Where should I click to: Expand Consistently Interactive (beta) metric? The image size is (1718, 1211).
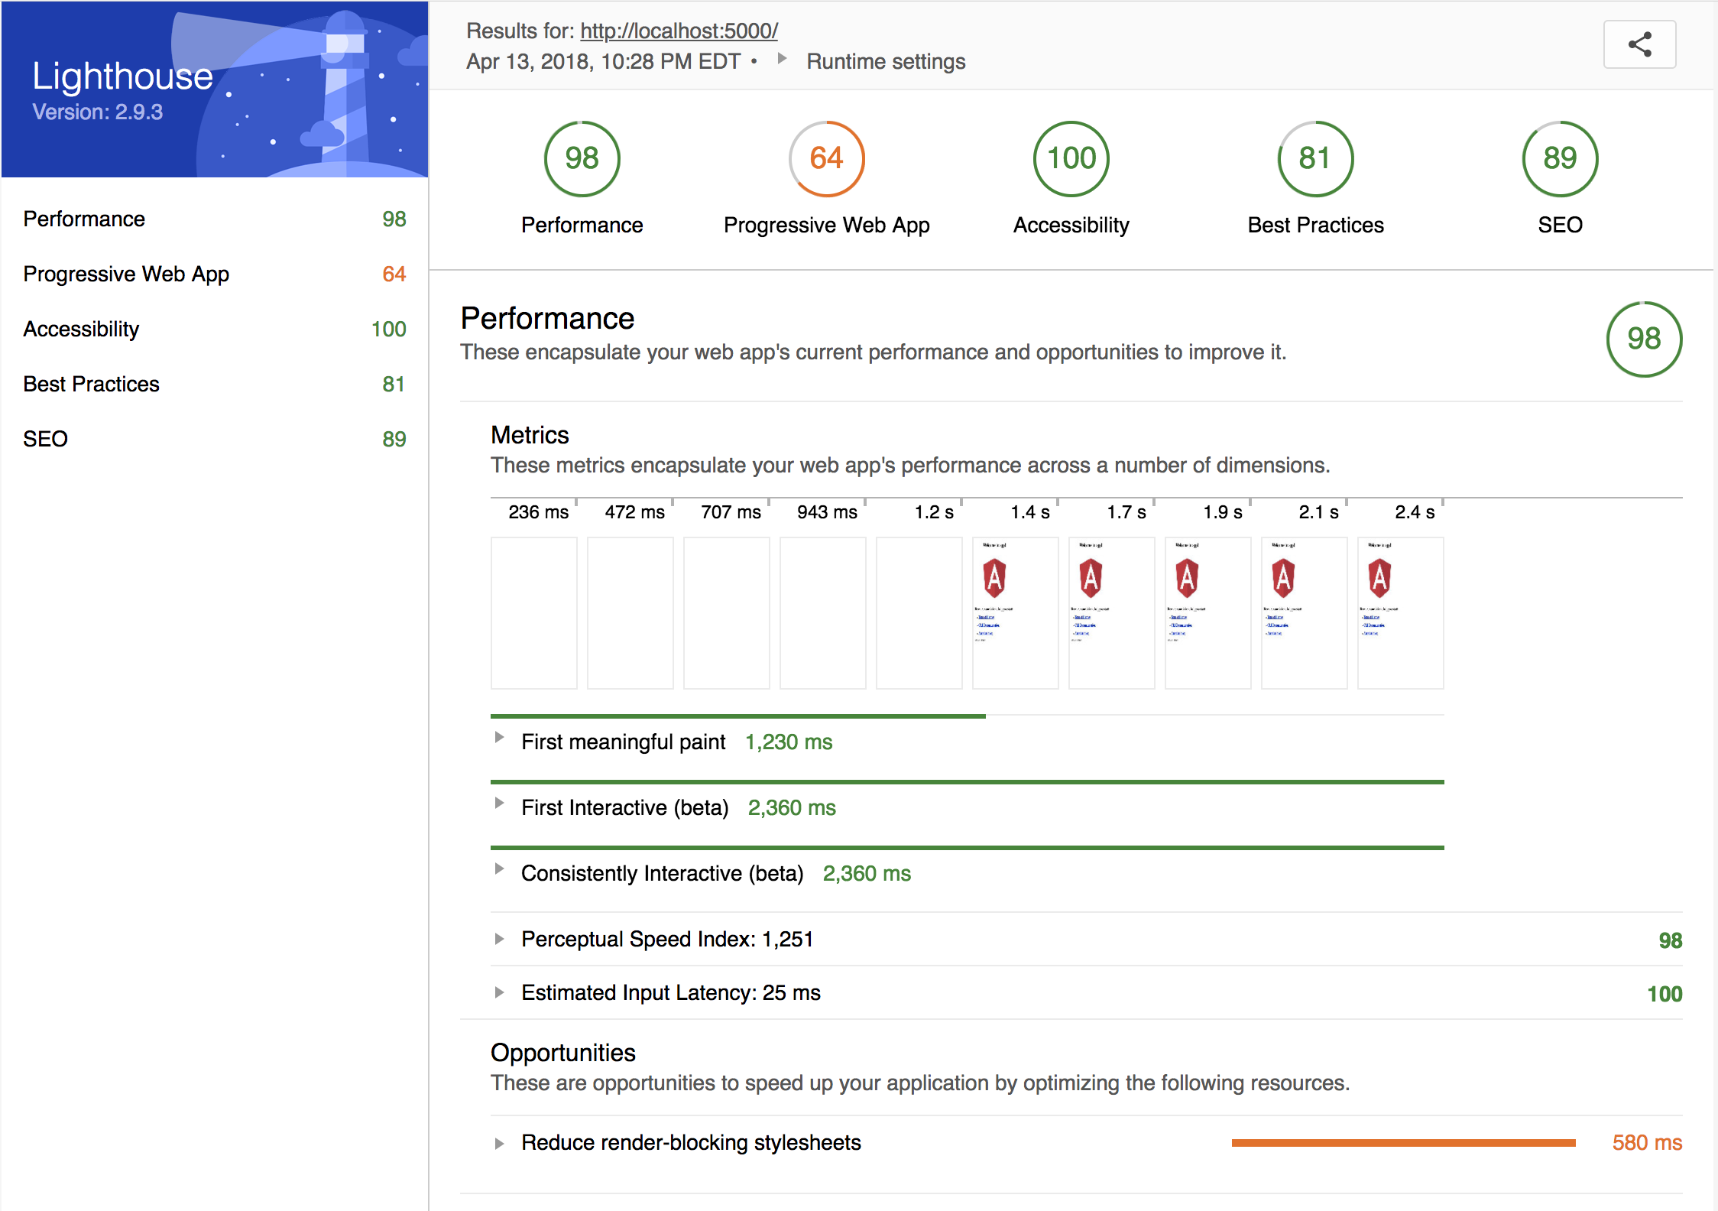[499, 869]
